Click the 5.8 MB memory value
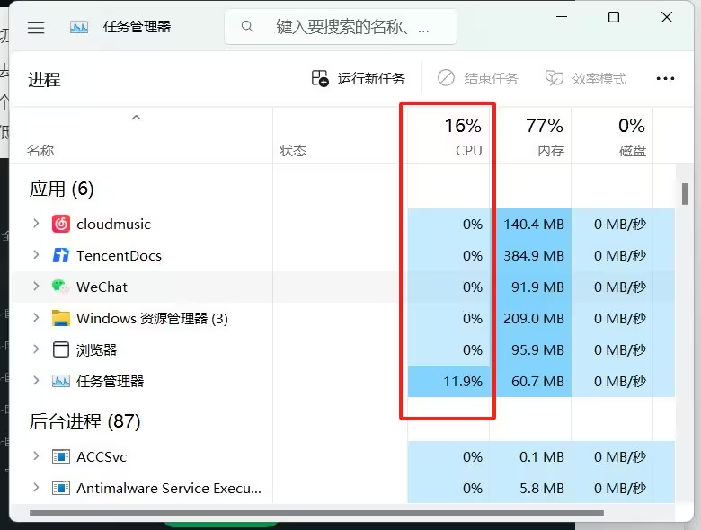The image size is (701, 530). point(542,488)
